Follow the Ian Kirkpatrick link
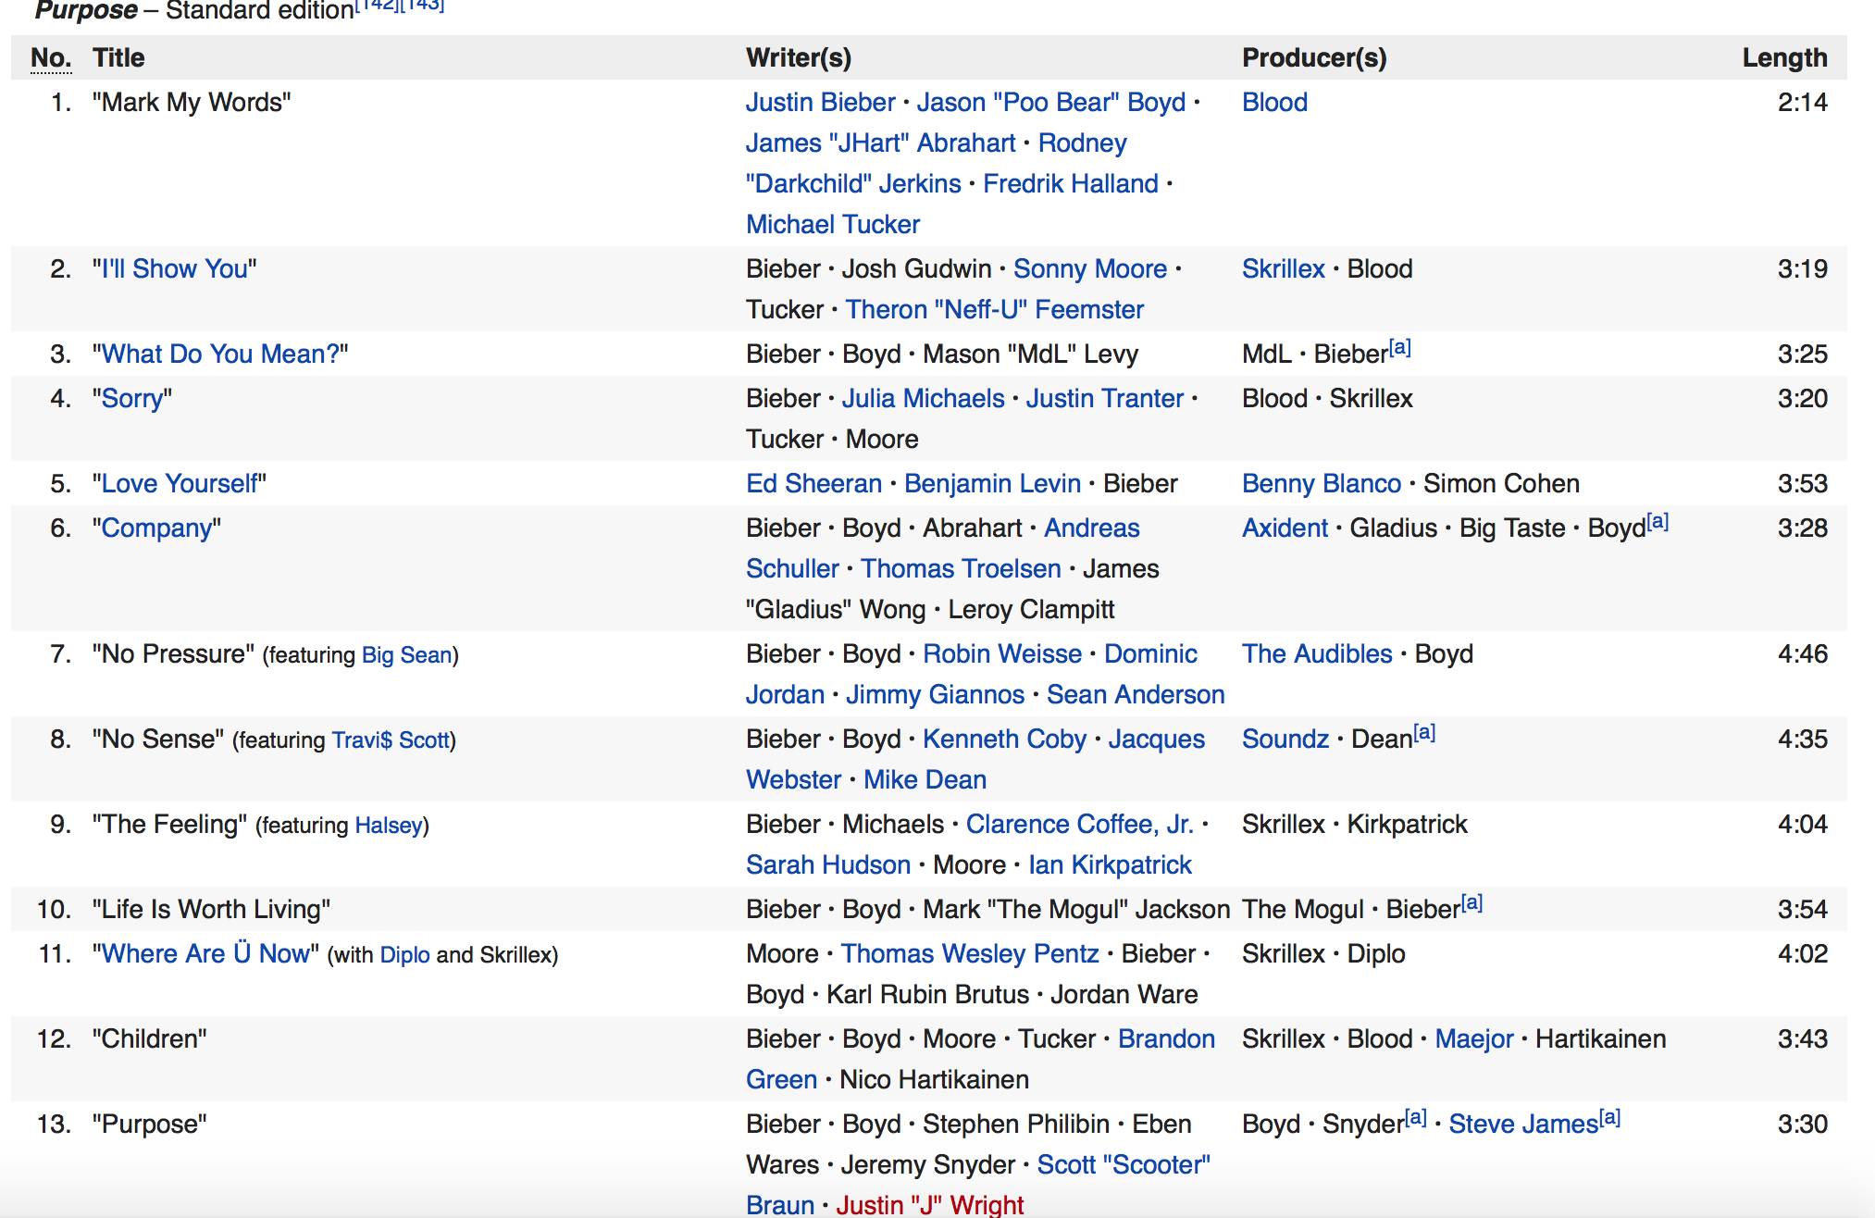 point(1110,865)
